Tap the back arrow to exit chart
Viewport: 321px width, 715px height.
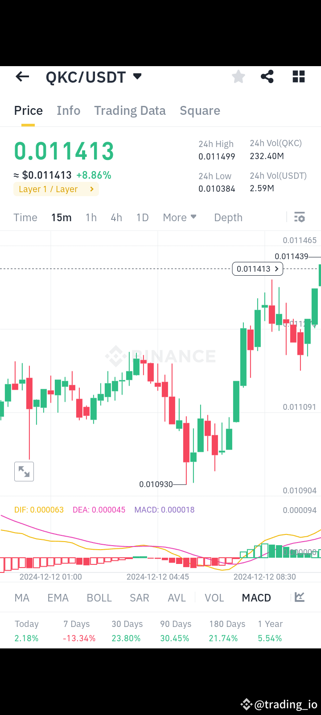[x=22, y=76]
